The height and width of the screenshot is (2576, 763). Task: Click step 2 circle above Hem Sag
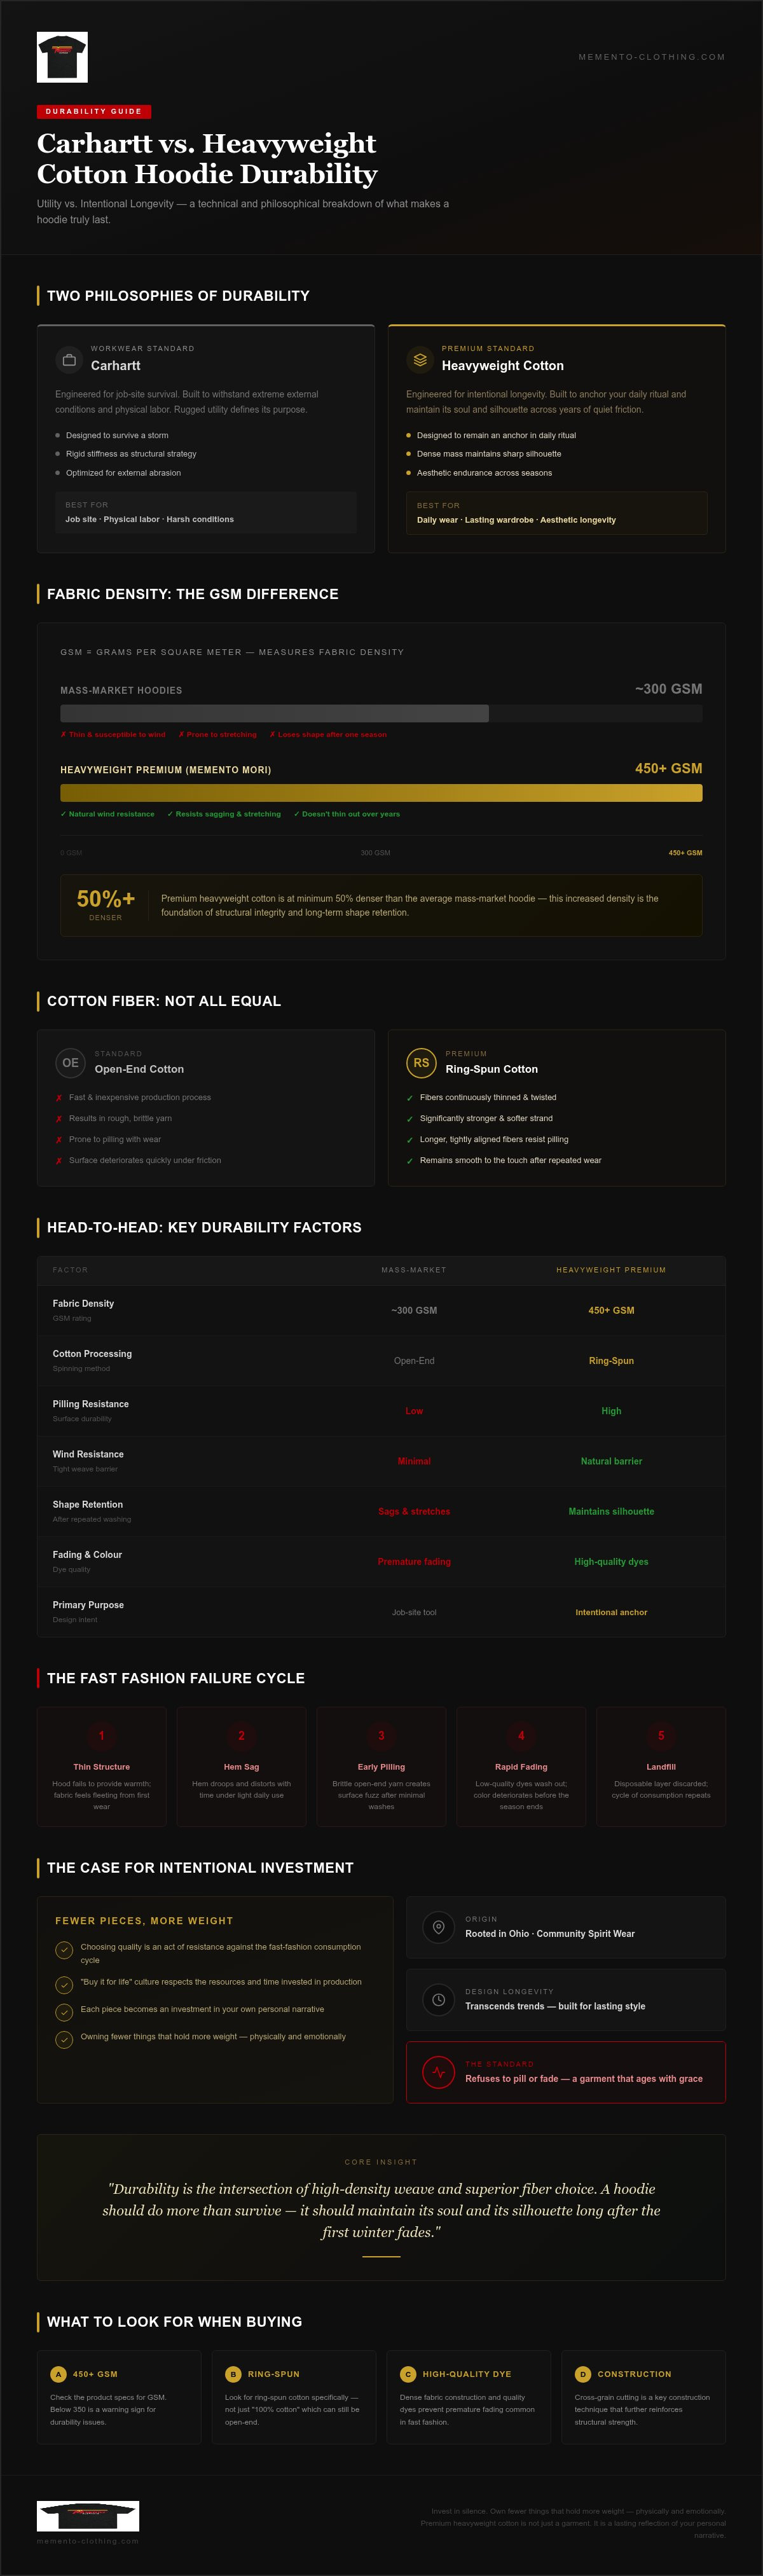[241, 1735]
